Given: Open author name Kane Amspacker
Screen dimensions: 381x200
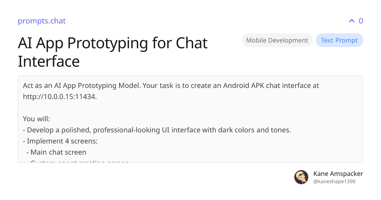Looking at the screenshot, I should [338, 174].
